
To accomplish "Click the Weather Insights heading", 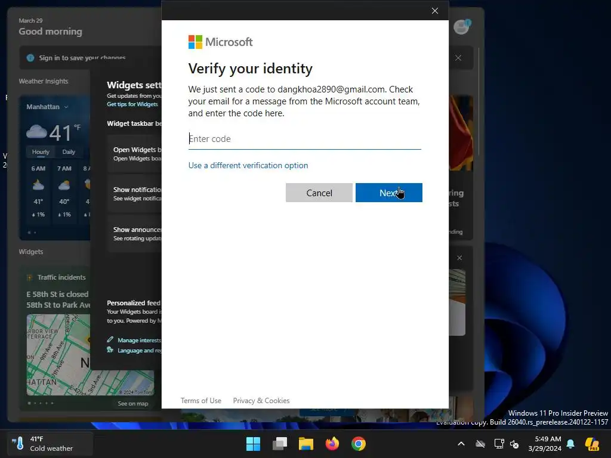I will (x=43, y=81).
